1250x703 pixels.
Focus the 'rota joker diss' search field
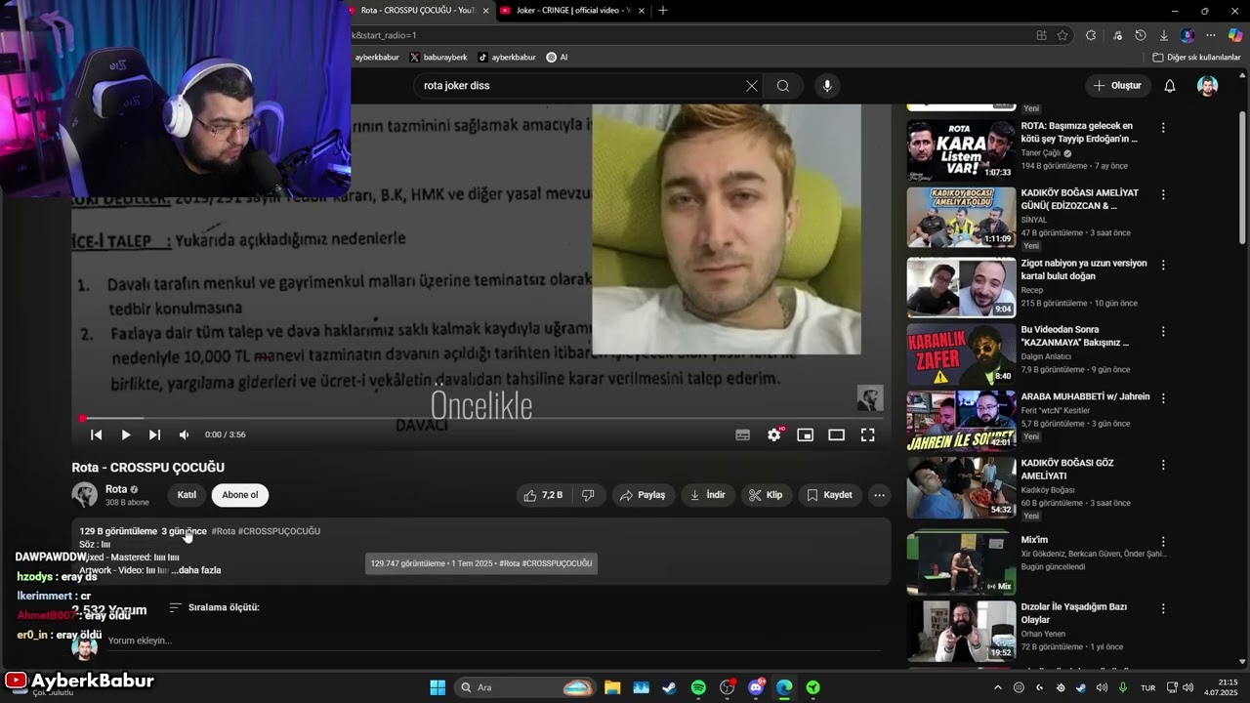[576, 86]
